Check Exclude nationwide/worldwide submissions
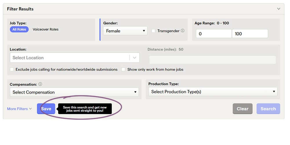This screenshot has height=145, width=290. coord(12,70)
